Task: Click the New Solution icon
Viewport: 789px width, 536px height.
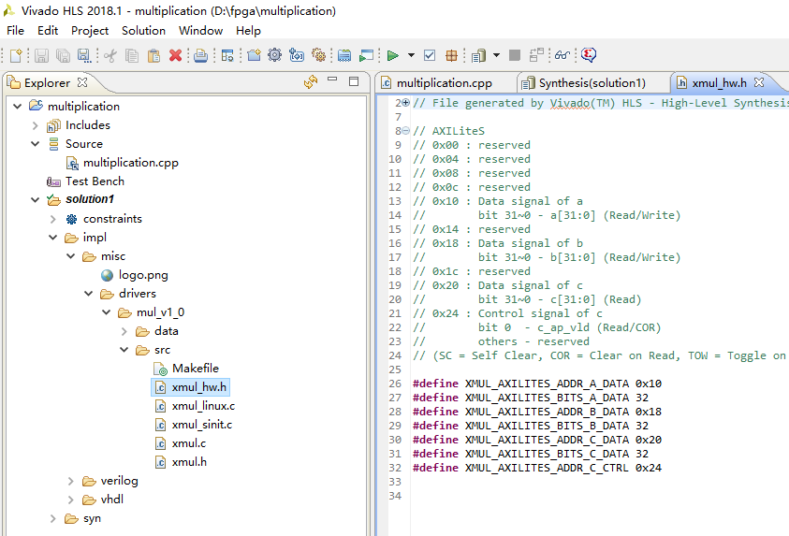Action: (297, 55)
